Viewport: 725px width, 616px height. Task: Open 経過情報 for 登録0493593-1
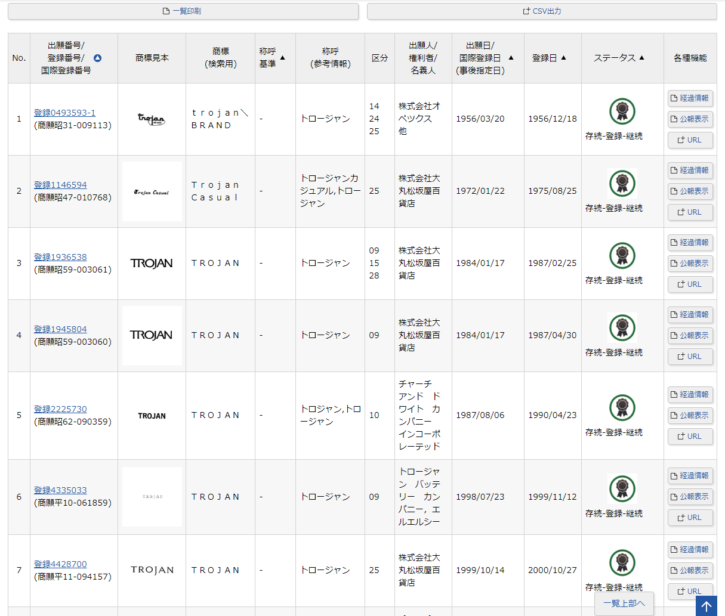coord(690,98)
